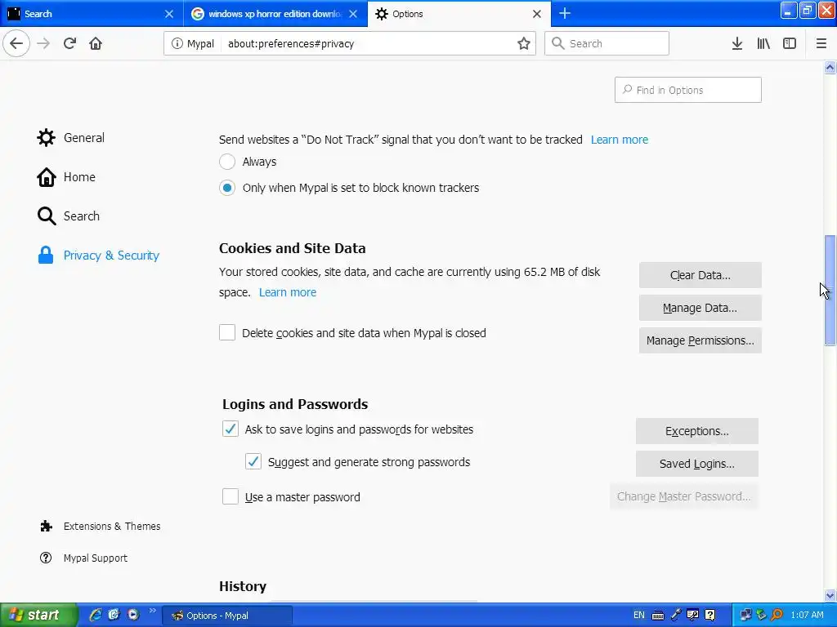Select Only when Mypal blocks trackers radio
837x627 pixels.
coord(227,188)
